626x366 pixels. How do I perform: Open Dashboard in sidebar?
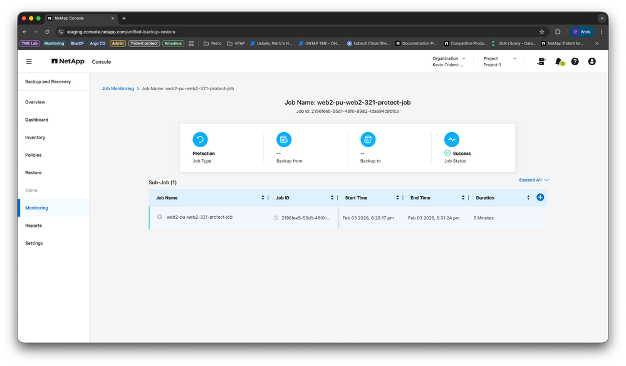pos(37,120)
